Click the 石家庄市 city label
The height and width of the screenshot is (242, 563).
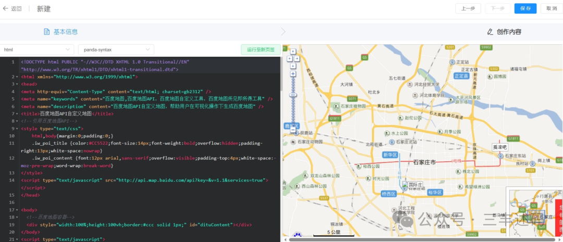click(x=425, y=162)
